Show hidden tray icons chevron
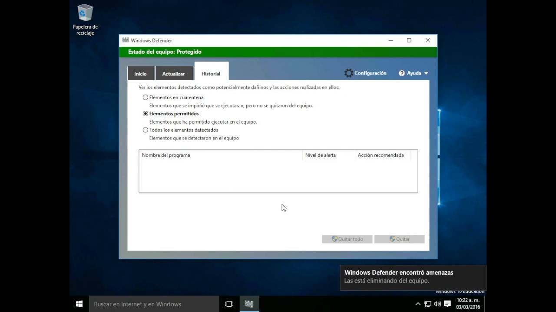556x312 pixels. (x=418, y=304)
